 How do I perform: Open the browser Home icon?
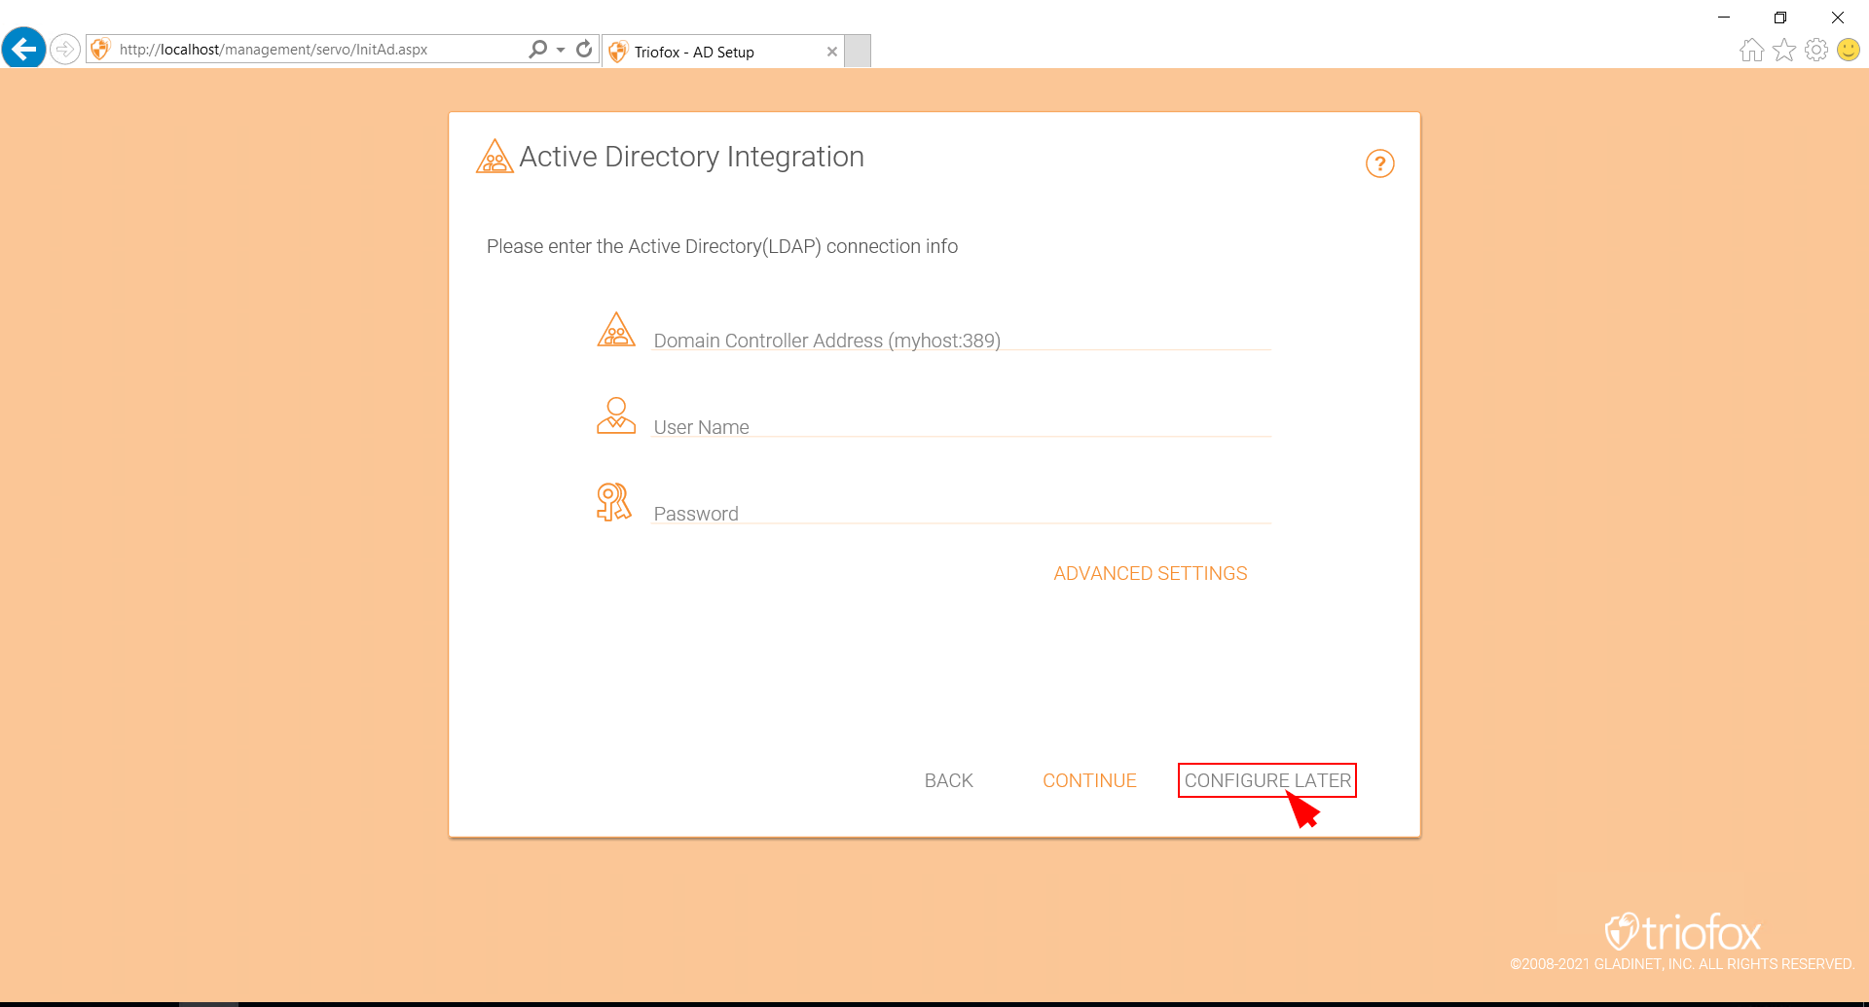[1751, 50]
